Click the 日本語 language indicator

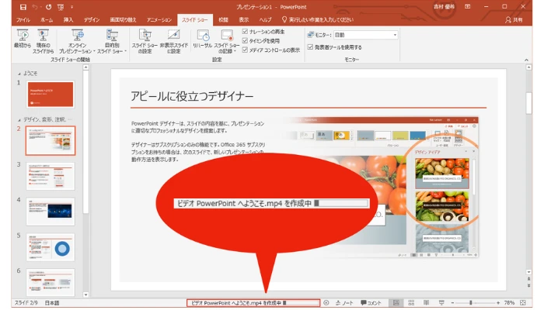click(52, 303)
